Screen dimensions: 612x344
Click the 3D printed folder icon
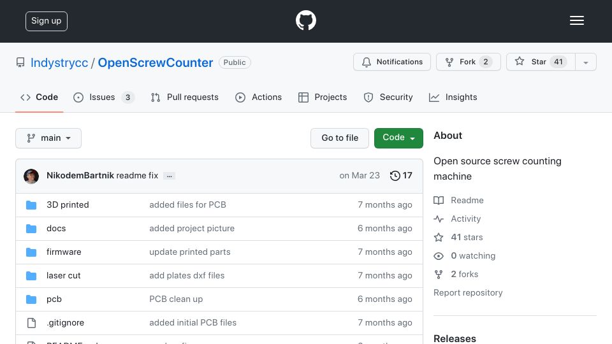click(x=31, y=205)
